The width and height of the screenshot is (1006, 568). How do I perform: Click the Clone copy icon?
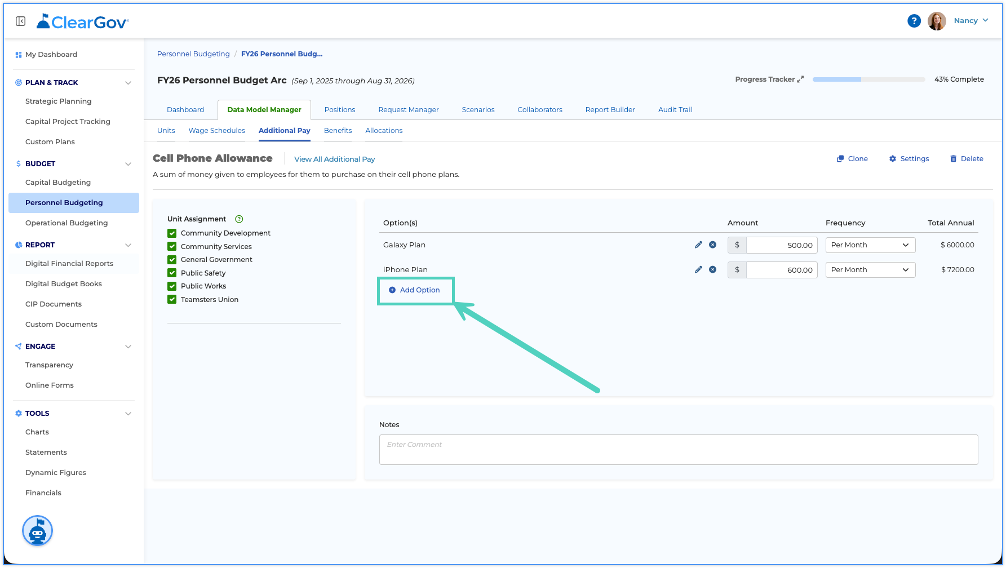point(840,159)
